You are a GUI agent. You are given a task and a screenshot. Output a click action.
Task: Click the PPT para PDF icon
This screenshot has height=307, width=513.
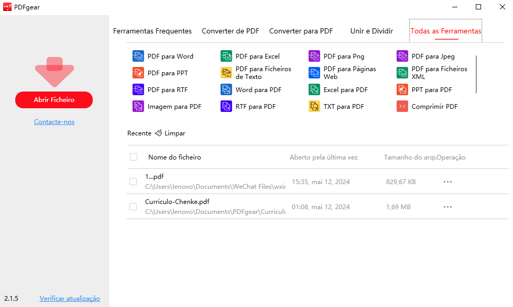point(402,89)
